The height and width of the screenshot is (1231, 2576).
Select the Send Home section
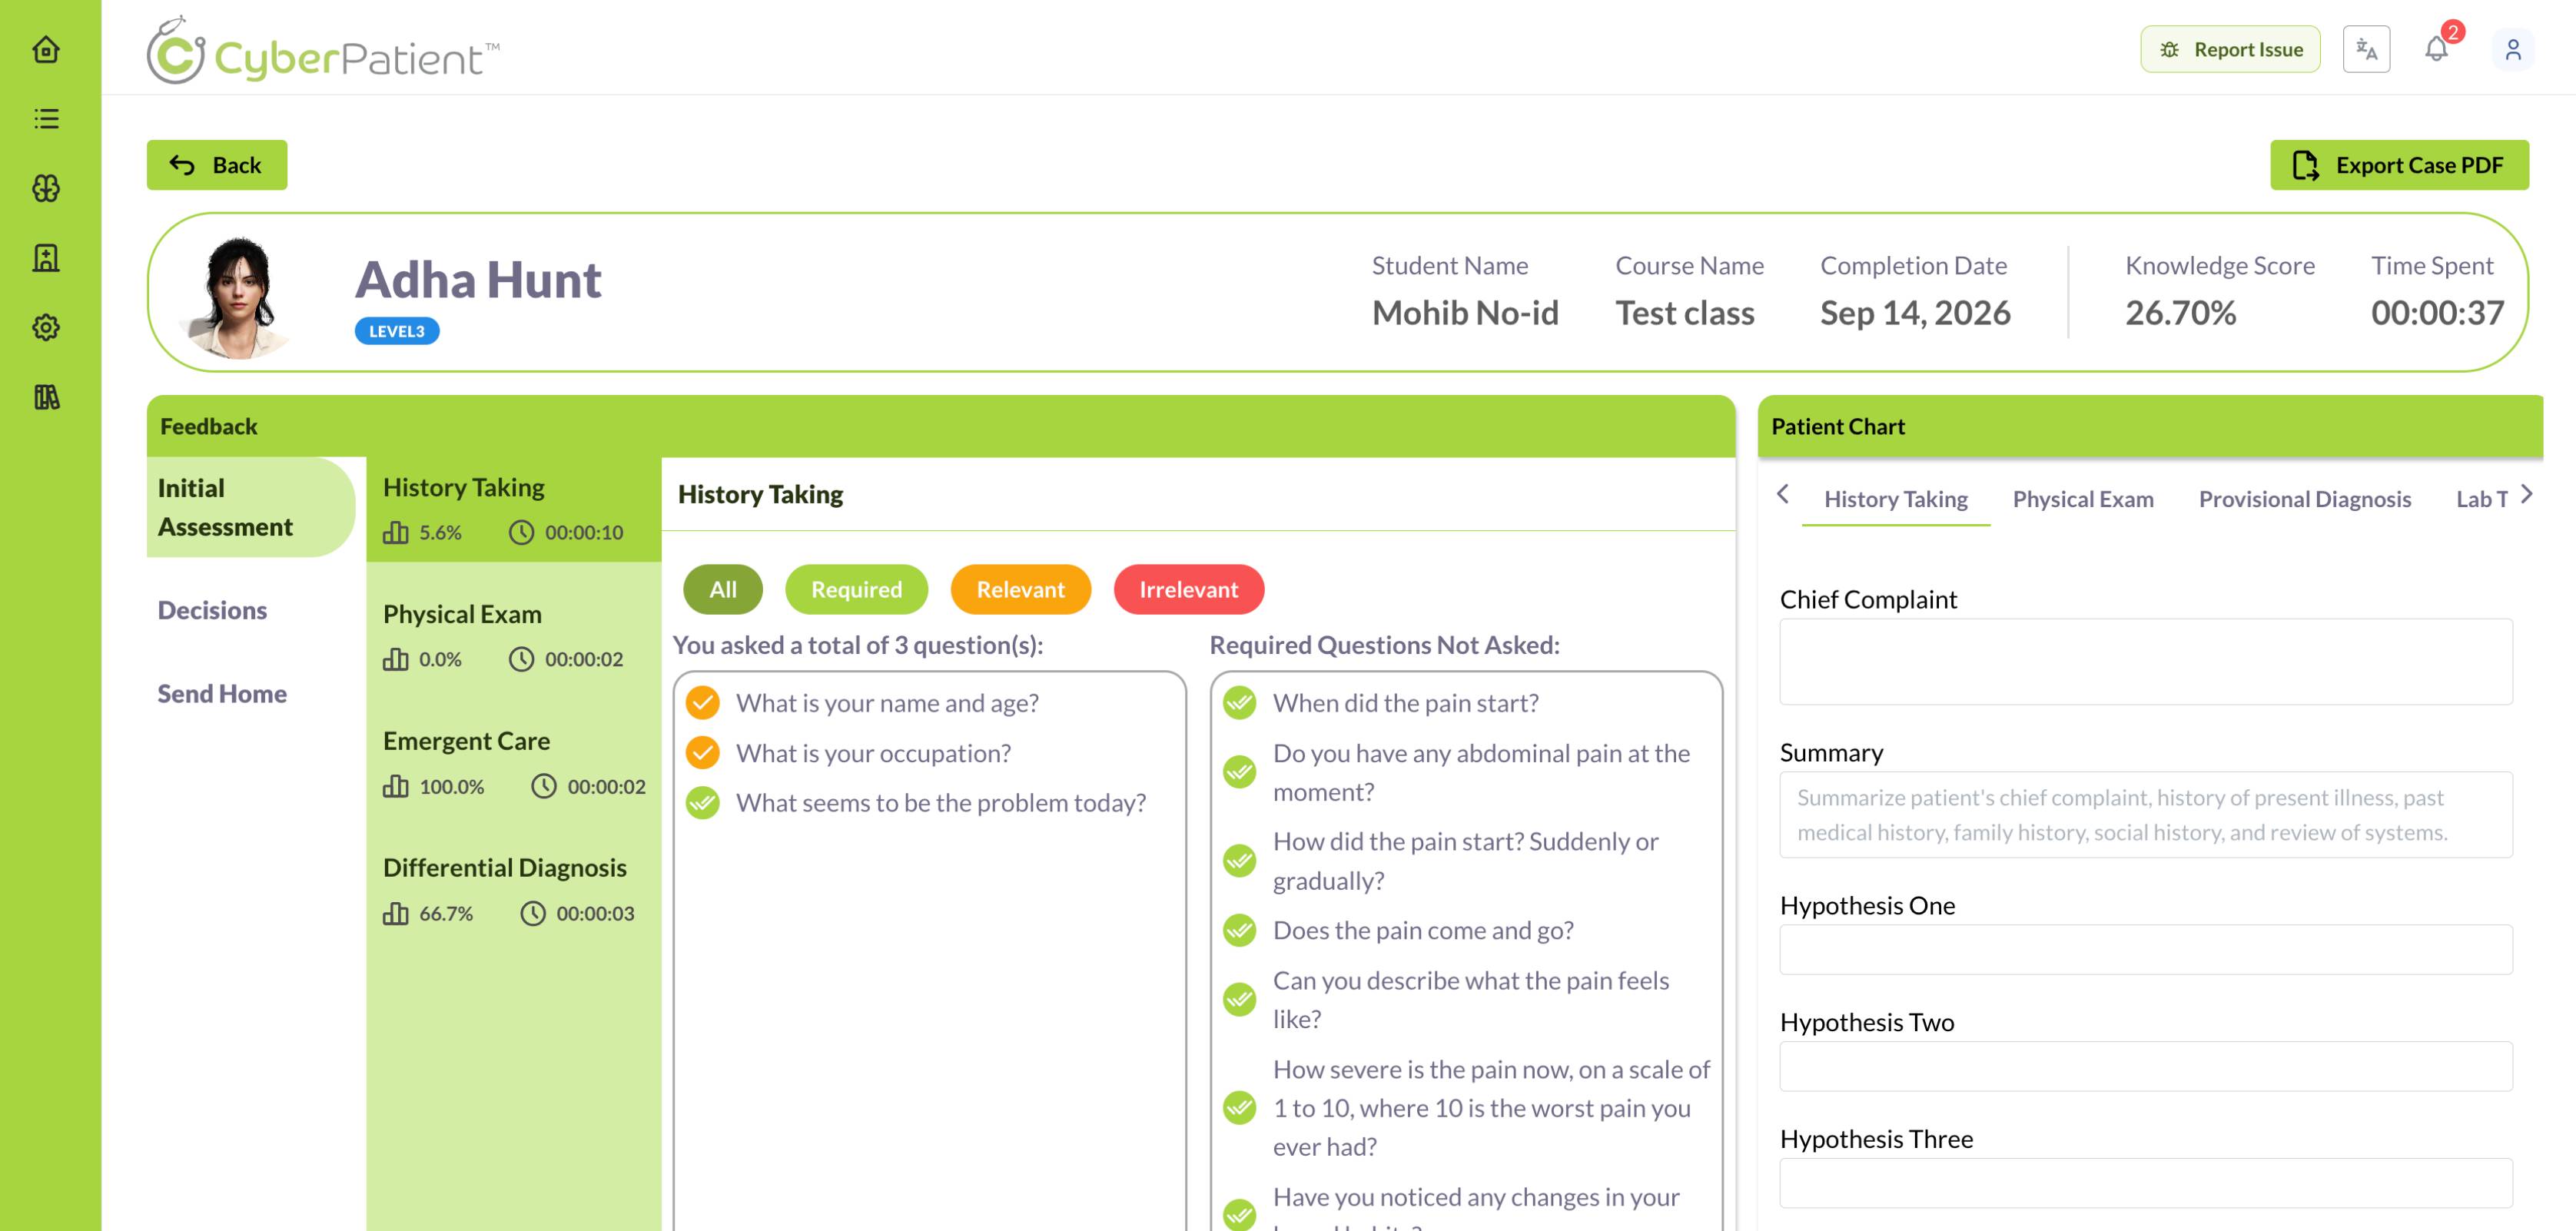222,693
